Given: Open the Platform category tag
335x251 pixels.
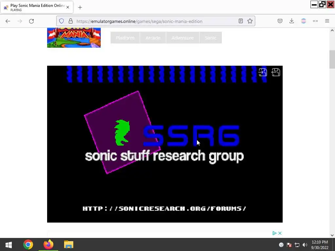Looking at the screenshot, I should pyautogui.click(x=125, y=38).
